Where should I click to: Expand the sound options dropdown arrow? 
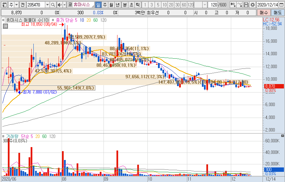(x=64, y=5)
